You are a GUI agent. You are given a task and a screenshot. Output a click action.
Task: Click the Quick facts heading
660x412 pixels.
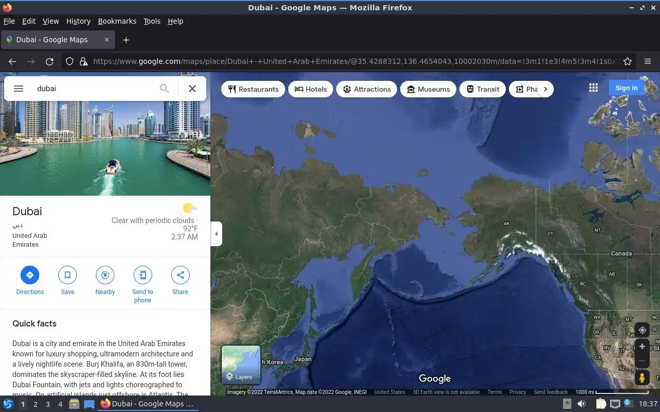click(35, 323)
